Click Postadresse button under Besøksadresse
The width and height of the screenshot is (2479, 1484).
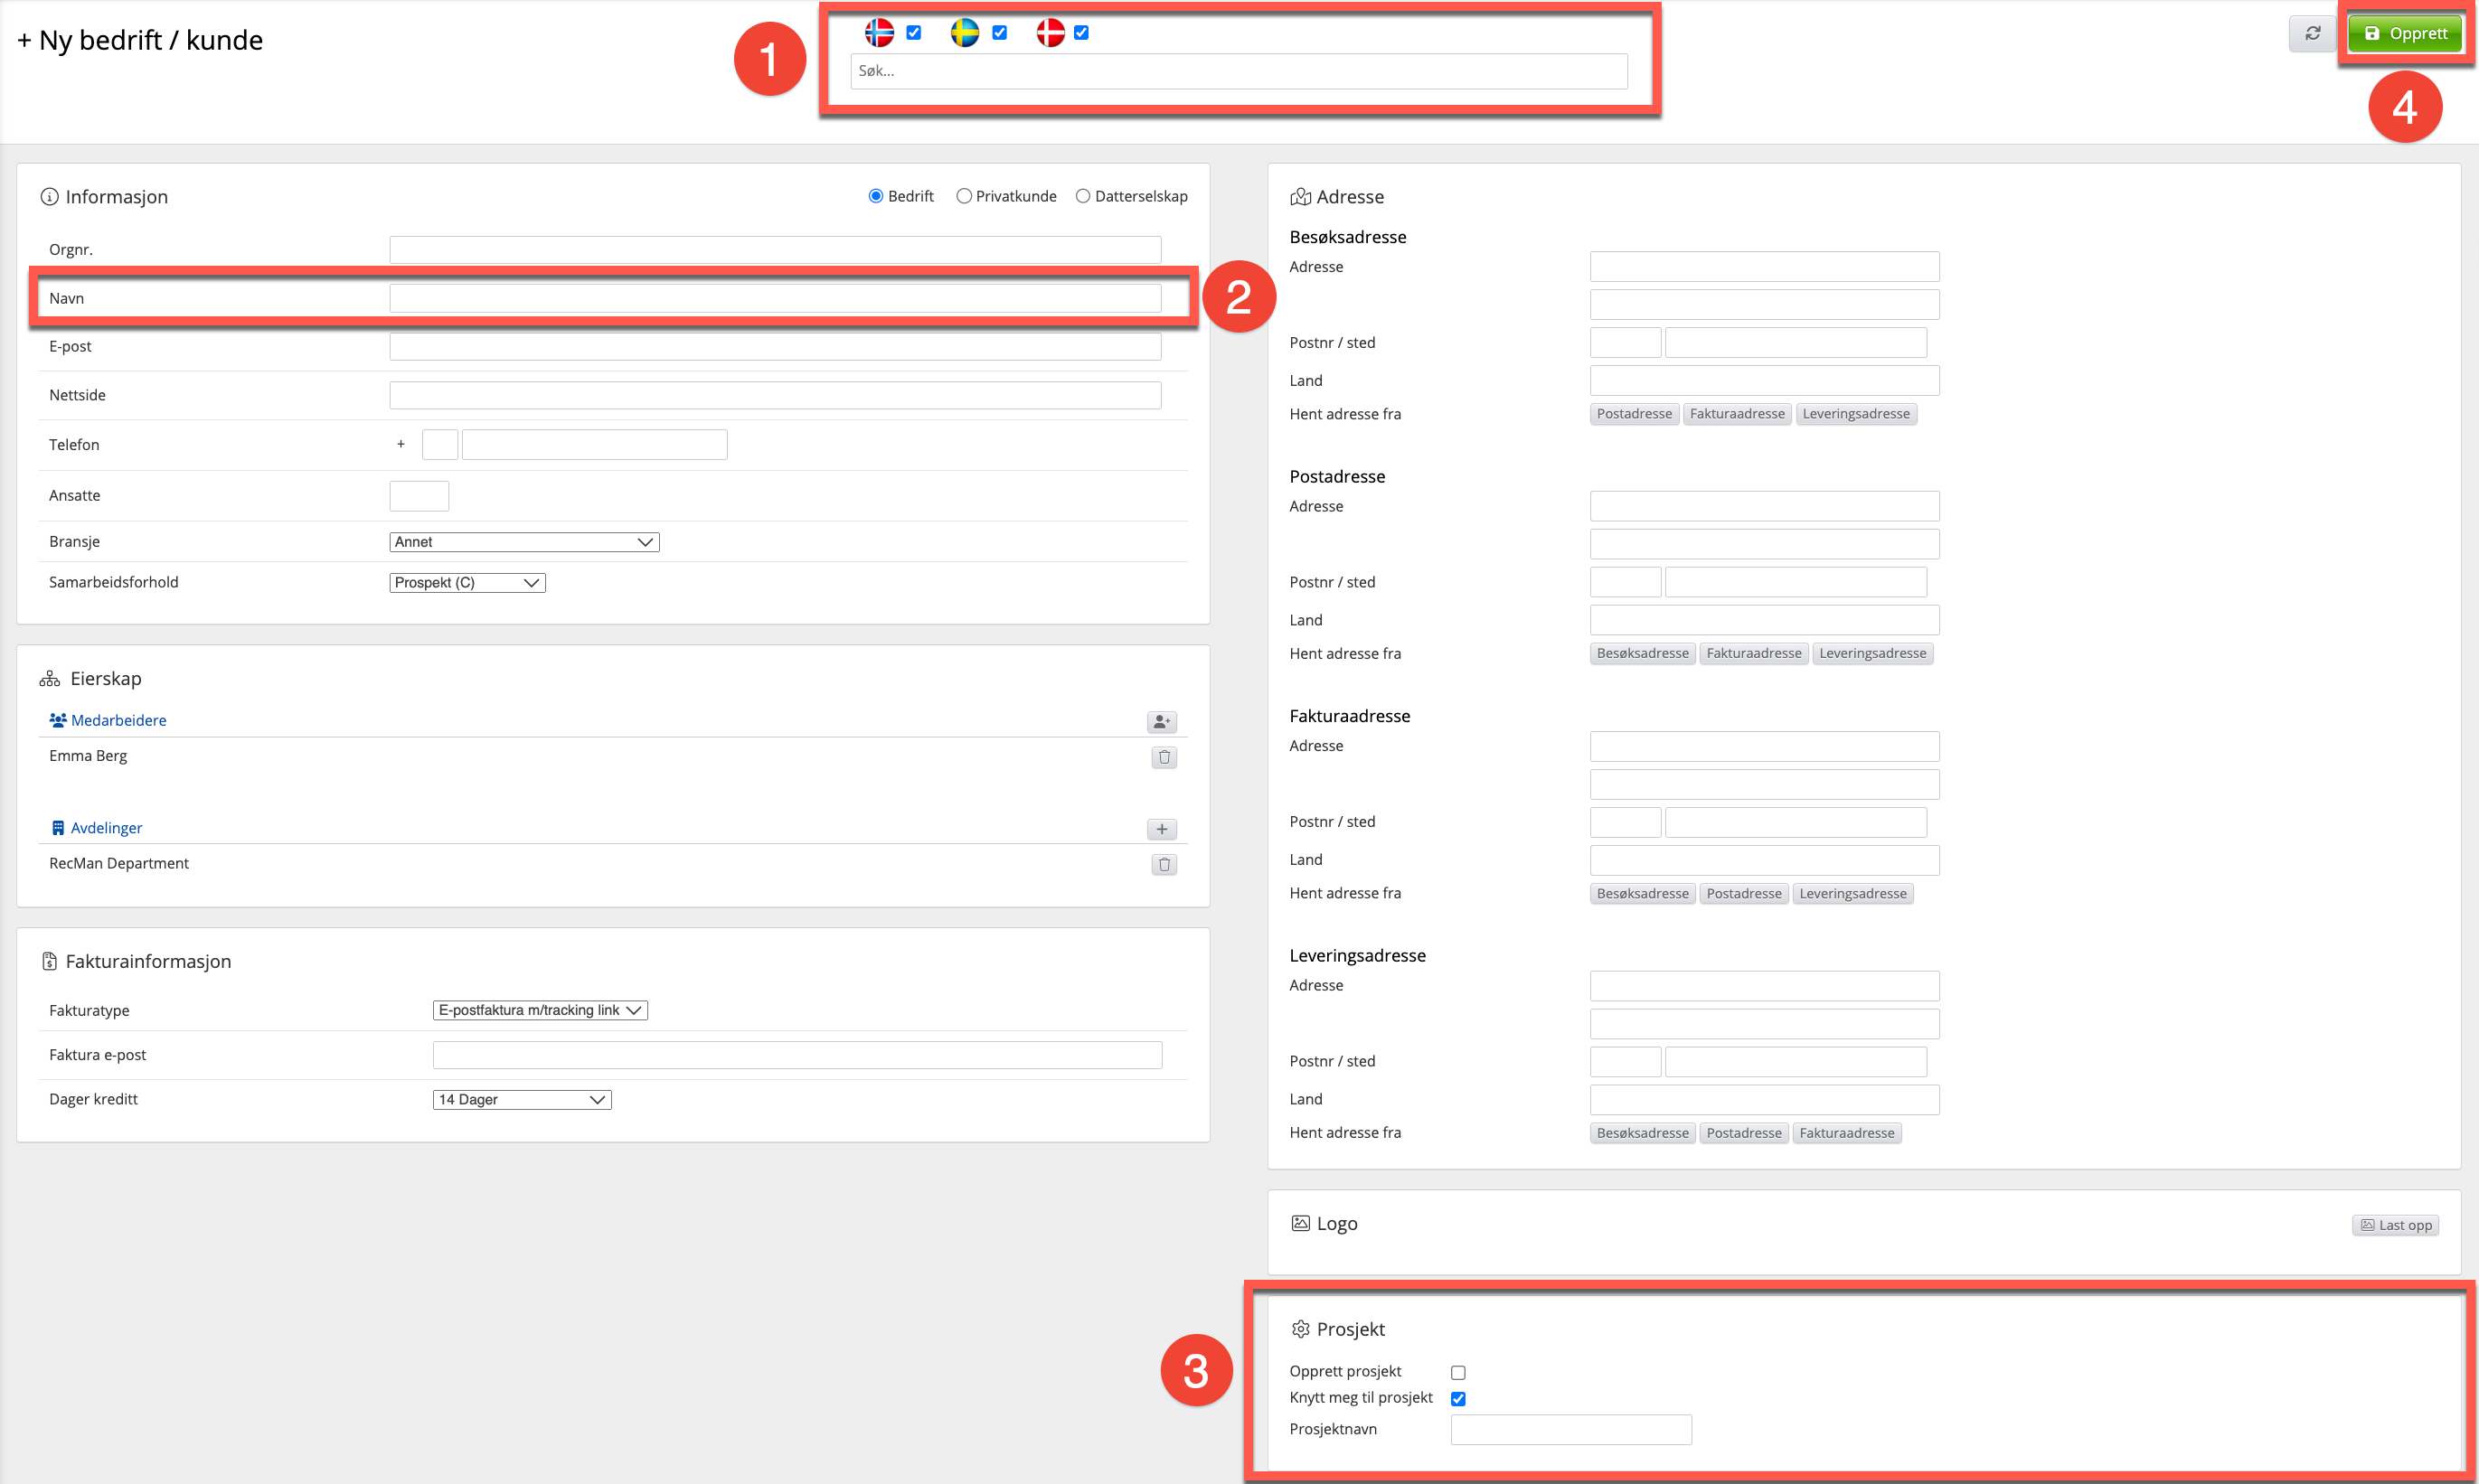click(x=1634, y=414)
